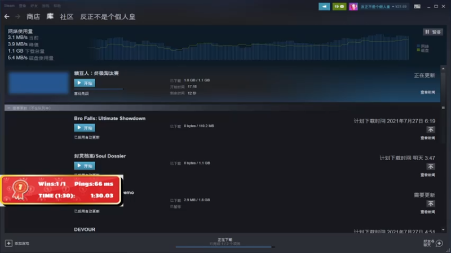Click the 糖豆人 download progress bar
The height and width of the screenshot is (253, 451).
(x=99, y=89)
